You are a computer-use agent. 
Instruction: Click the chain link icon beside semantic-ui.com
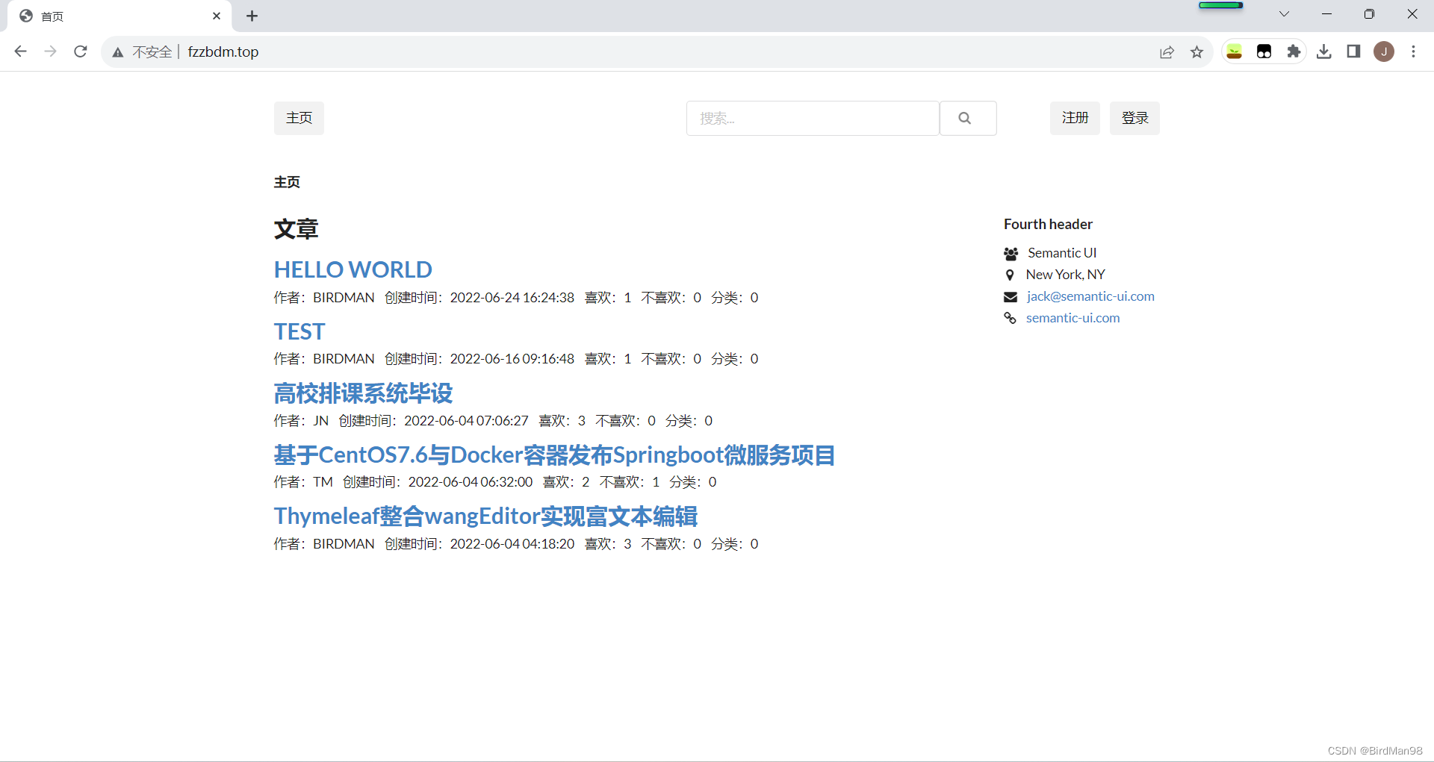1011,318
